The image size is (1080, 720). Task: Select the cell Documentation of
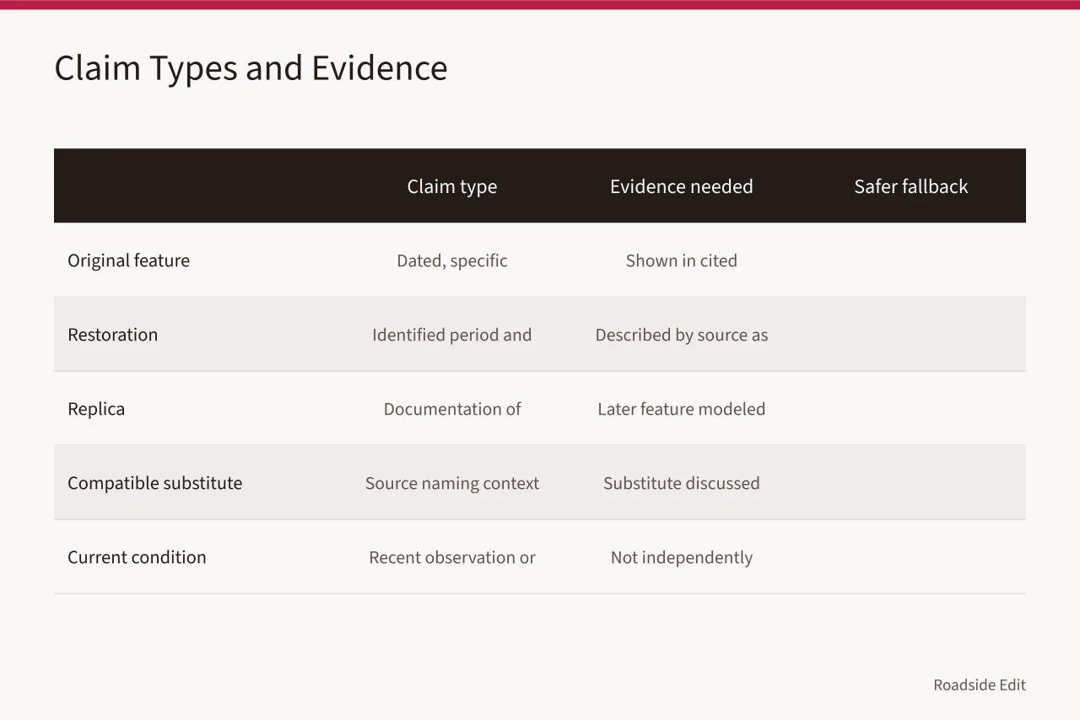(452, 409)
